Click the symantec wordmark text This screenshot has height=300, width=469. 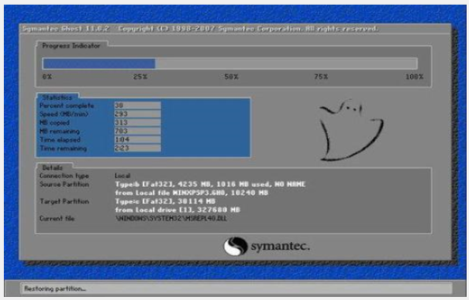pos(281,247)
